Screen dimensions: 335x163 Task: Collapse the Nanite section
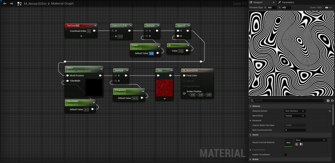(250, 135)
